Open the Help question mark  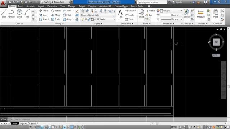click(206, 2)
